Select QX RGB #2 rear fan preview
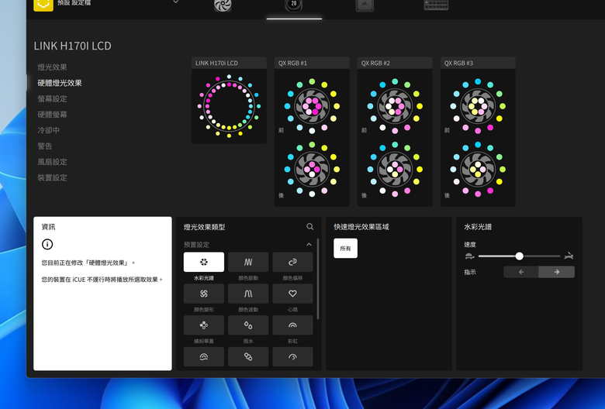The height and width of the screenshot is (409, 605). (395, 169)
